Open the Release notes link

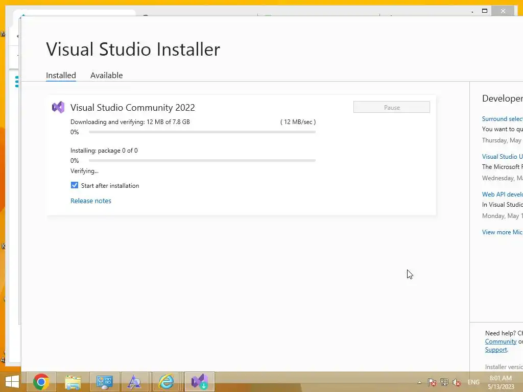[91, 201]
